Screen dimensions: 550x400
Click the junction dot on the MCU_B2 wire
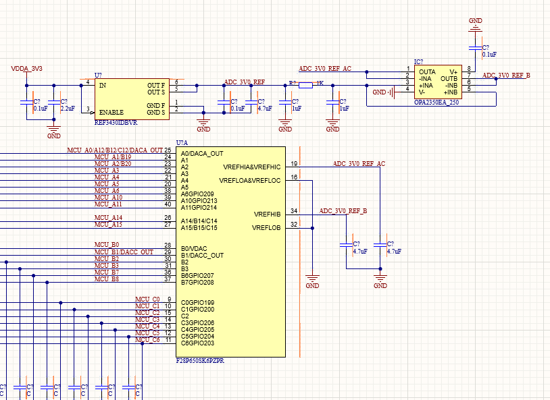click(x=6, y=262)
